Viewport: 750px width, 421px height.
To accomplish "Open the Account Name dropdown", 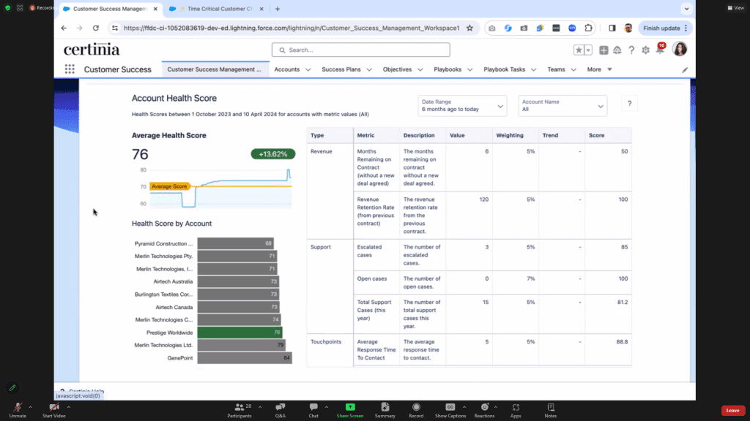I will point(562,105).
